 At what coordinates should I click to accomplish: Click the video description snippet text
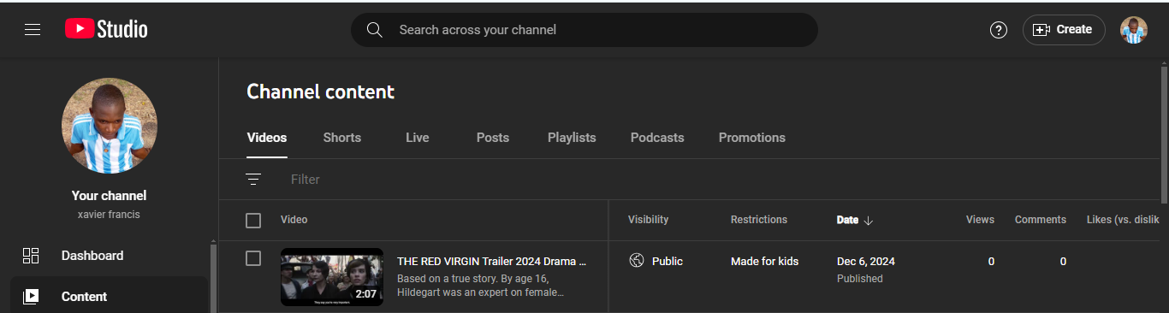481,286
